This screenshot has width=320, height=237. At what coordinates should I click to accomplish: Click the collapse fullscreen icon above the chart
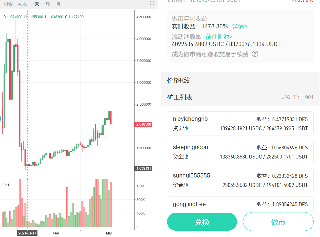(x=152, y=3)
